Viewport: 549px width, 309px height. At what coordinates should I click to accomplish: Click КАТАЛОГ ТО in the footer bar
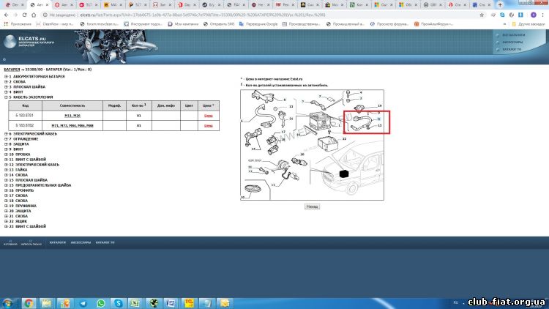tap(105, 242)
